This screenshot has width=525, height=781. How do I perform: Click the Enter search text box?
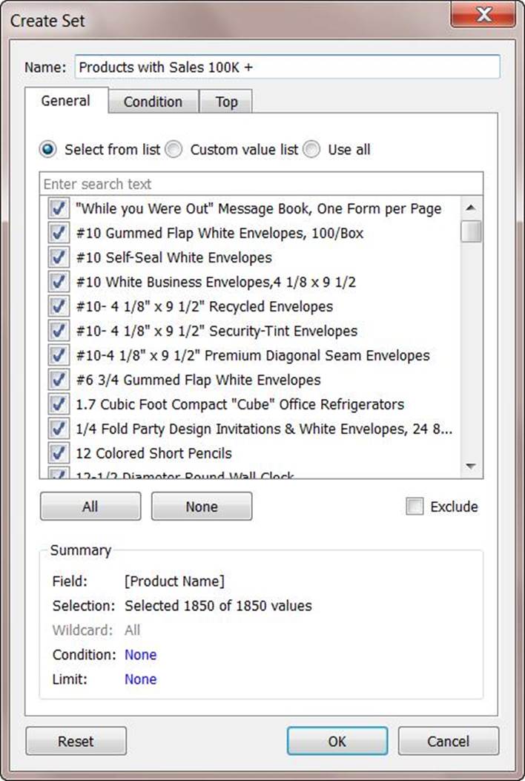[x=261, y=184]
